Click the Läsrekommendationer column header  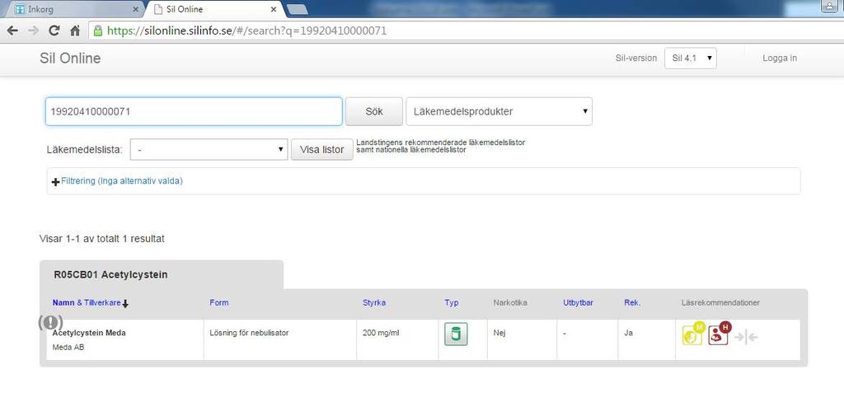[x=720, y=302]
